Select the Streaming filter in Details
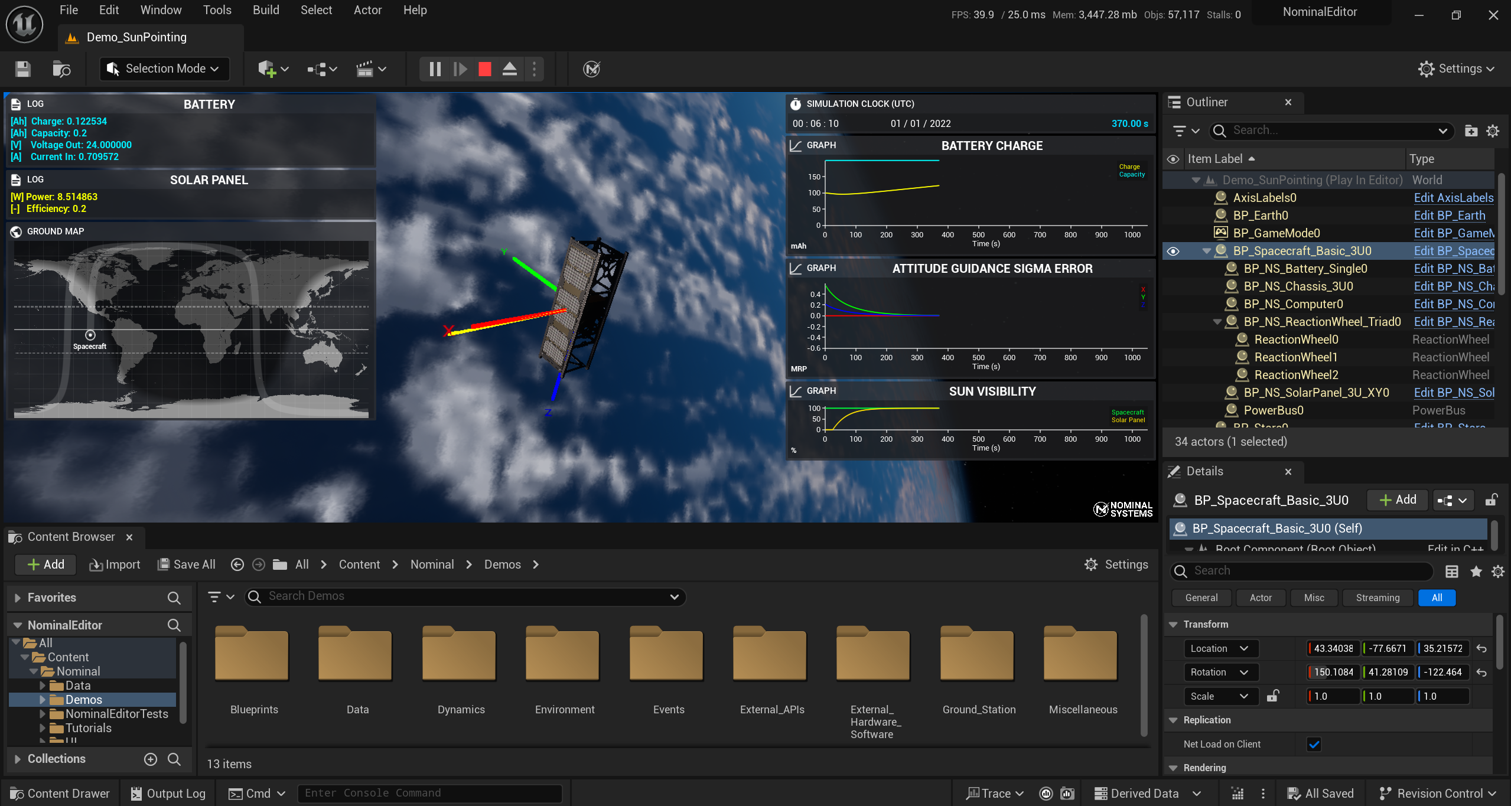This screenshot has height=806, width=1511. click(x=1378, y=598)
